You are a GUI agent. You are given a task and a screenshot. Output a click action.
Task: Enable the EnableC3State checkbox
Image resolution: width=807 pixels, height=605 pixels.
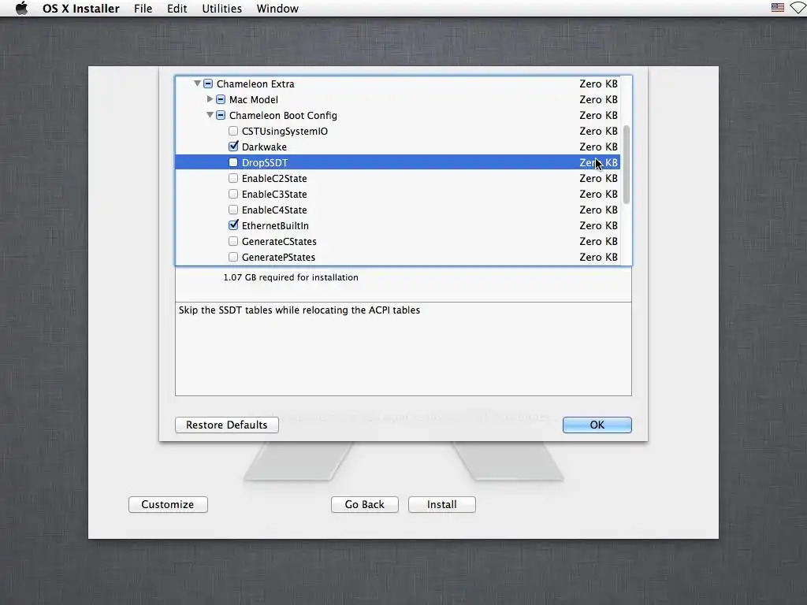[233, 194]
